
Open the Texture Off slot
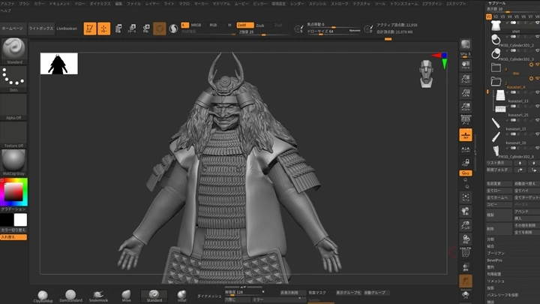13,135
